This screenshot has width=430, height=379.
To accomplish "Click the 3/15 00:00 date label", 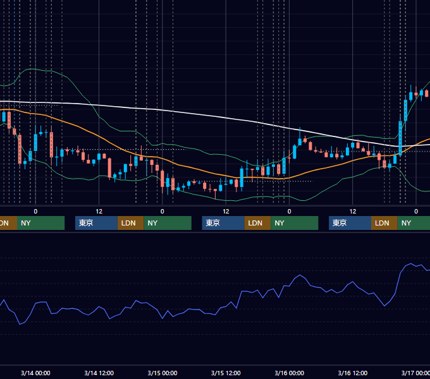I will [163, 373].
